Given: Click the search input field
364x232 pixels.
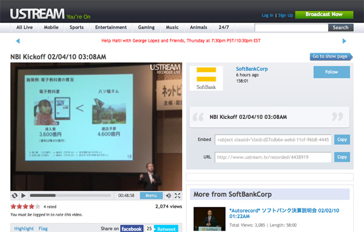Looking at the screenshot, I should (291, 28).
